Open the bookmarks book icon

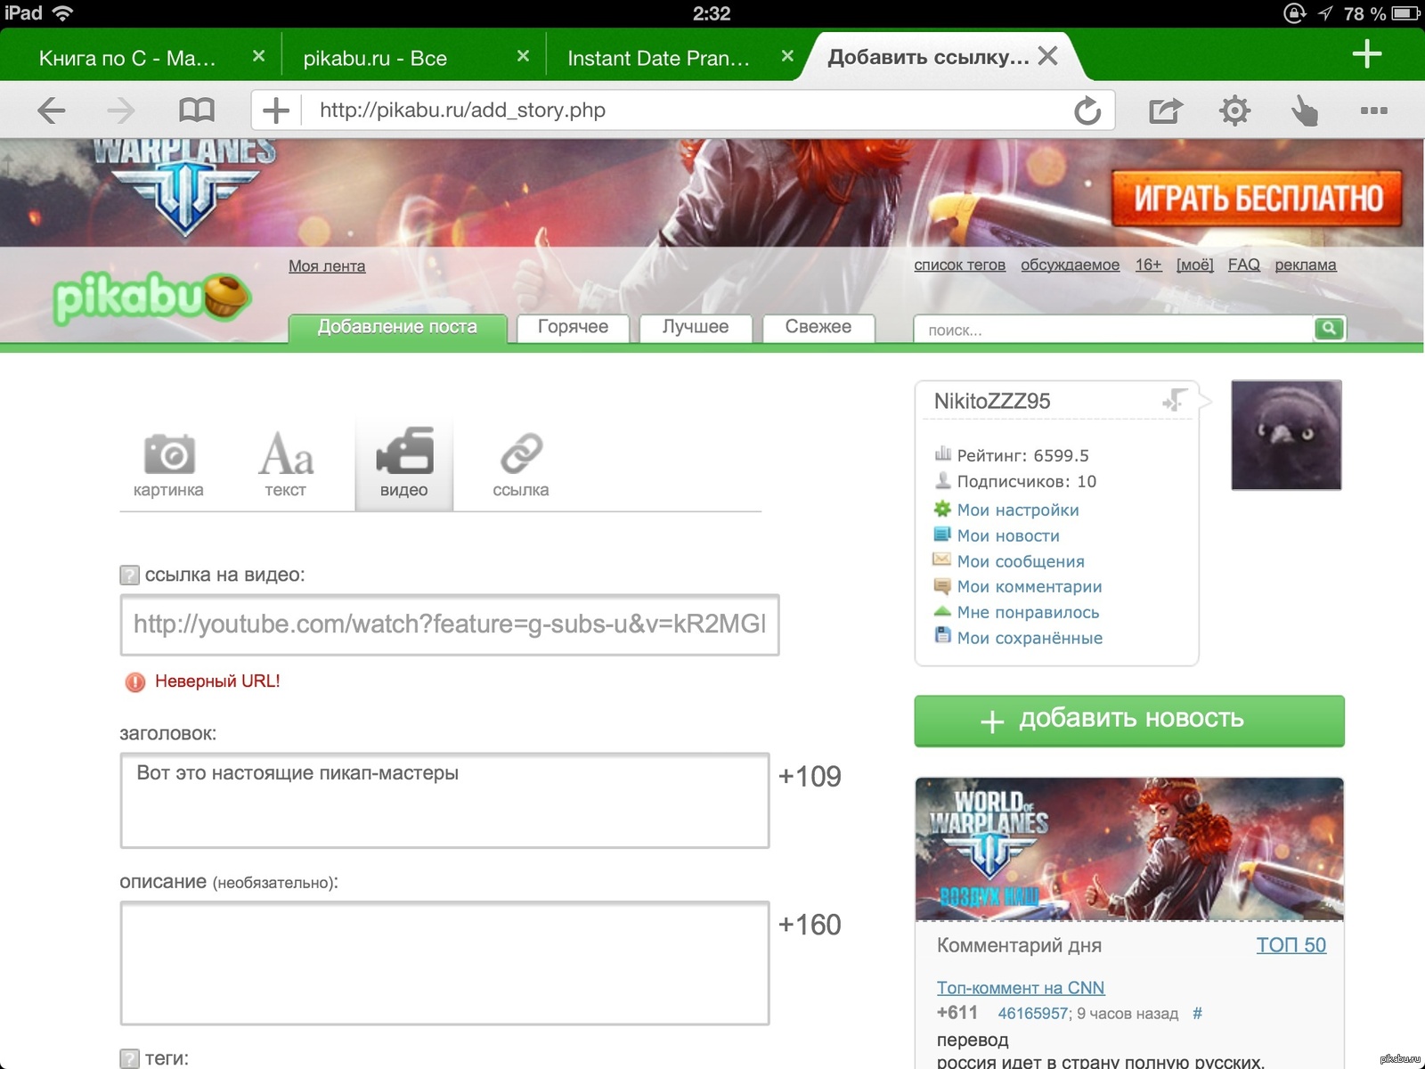197,110
